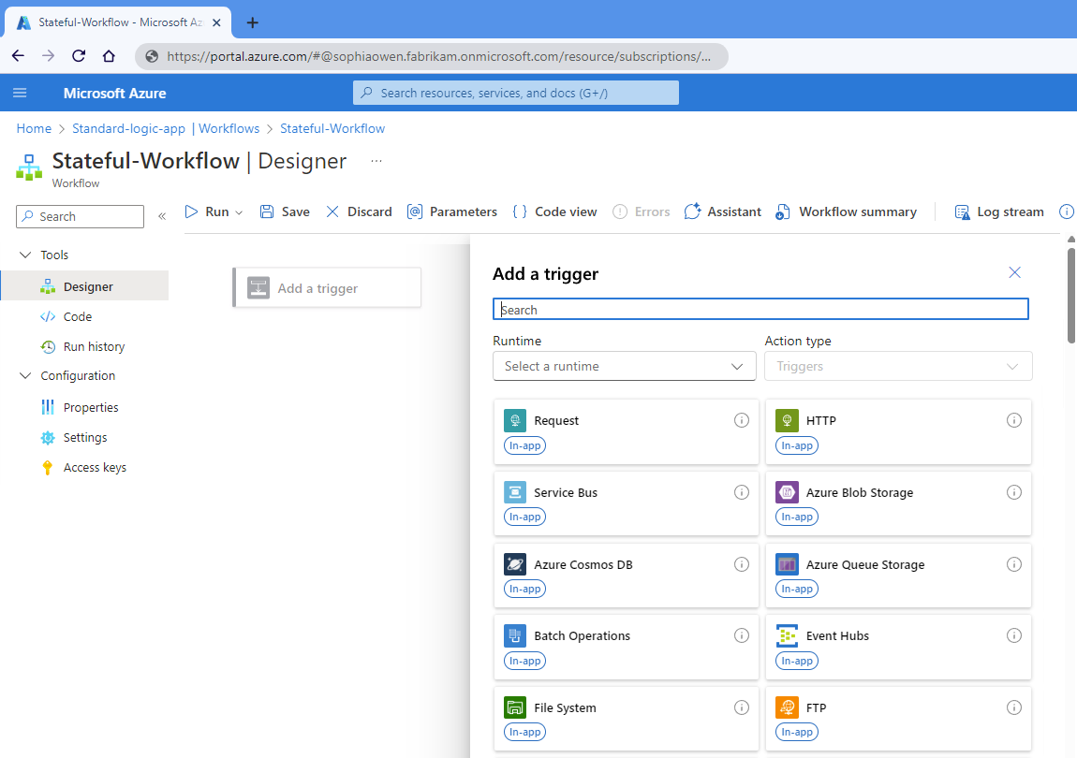This screenshot has height=758, width=1077.
Task: Collapse the sidebar with the double-chevron
Action: pos(162,216)
